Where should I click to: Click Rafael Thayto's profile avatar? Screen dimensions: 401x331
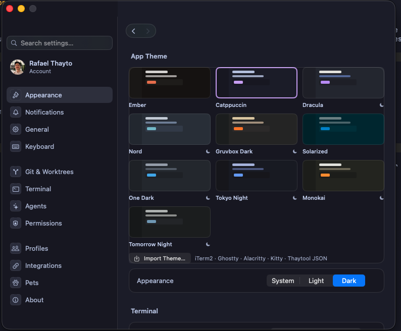point(17,67)
